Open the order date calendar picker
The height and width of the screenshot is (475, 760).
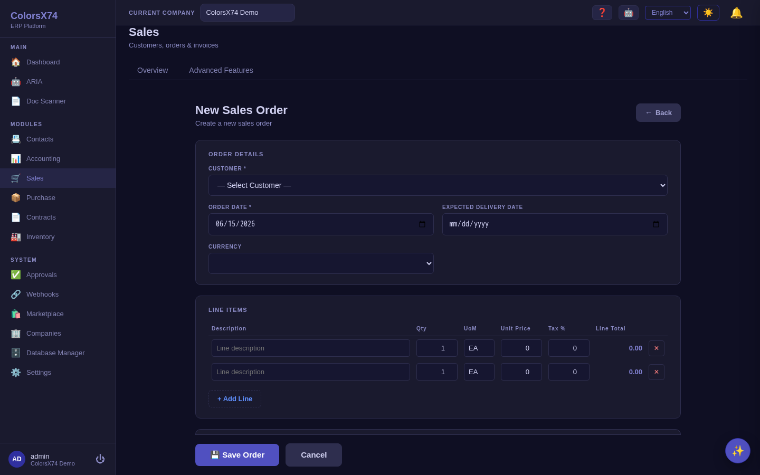point(422,224)
